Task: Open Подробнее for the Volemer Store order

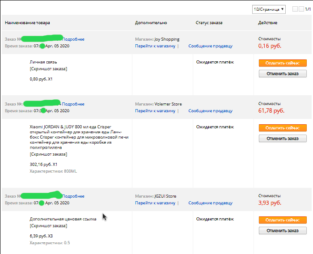Action: point(73,104)
